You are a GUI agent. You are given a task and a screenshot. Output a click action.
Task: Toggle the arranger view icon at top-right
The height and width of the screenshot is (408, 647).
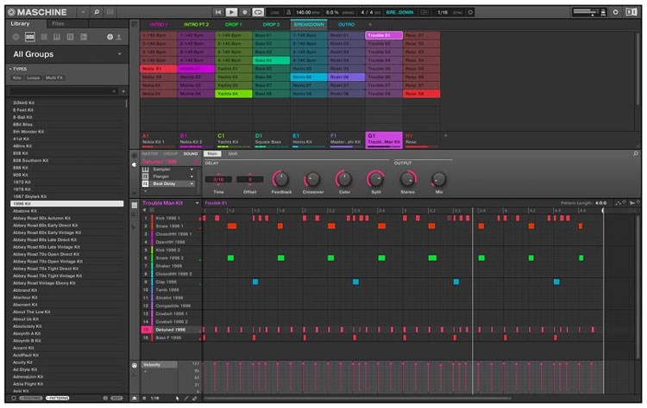[x=631, y=12]
